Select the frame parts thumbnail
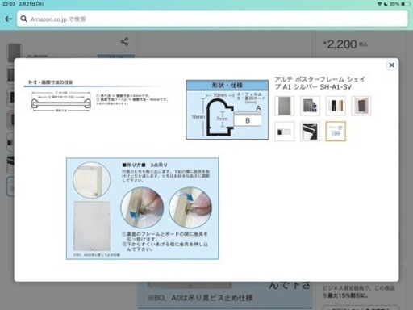Image resolution: width=413 pixels, height=310 pixels. tap(285, 132)
